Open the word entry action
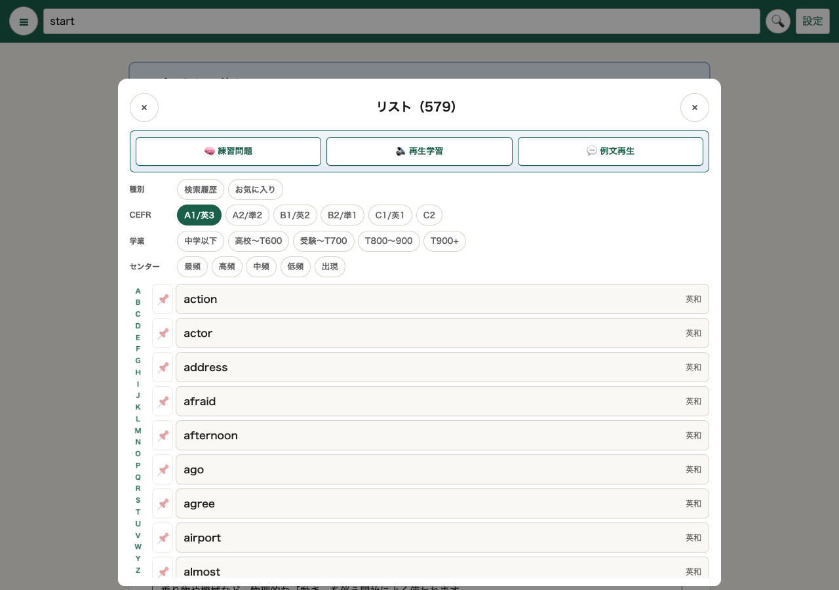Image resolution: width=839 pixels, height=590 pixels. pyautogui.click(x=442, y=299)
